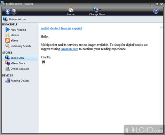Select Online Account label

coord(20,69)
